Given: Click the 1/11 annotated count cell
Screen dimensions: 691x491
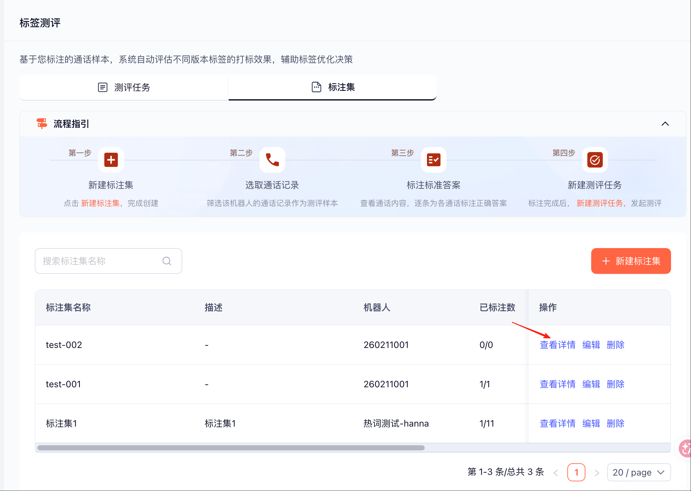Looking at the screenshot, I should coord(487,423).
